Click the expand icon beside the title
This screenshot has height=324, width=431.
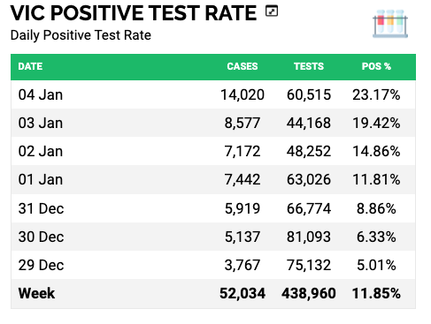[272, 11]
